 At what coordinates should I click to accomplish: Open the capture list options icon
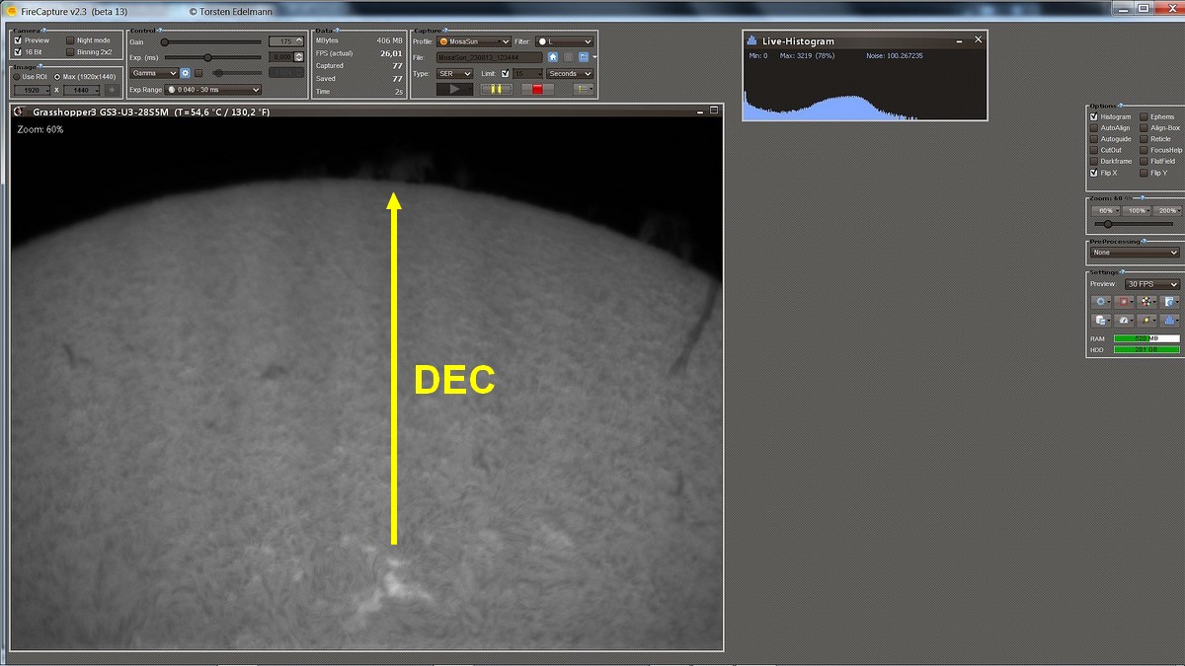pyautogui.click(x=584, y=89)
